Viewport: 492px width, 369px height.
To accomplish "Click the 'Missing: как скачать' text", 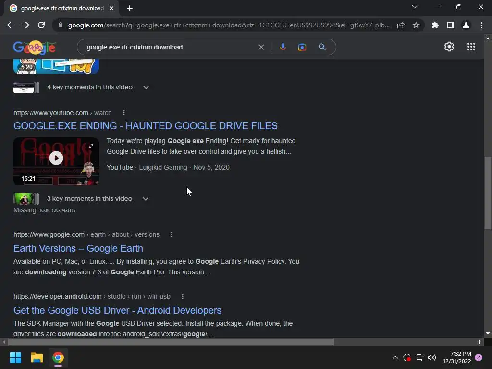I will (x=44, y=210).
